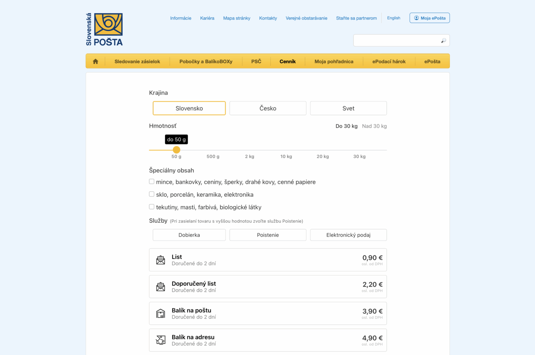
Task: Click the List envelope icon
Action: 160,260
